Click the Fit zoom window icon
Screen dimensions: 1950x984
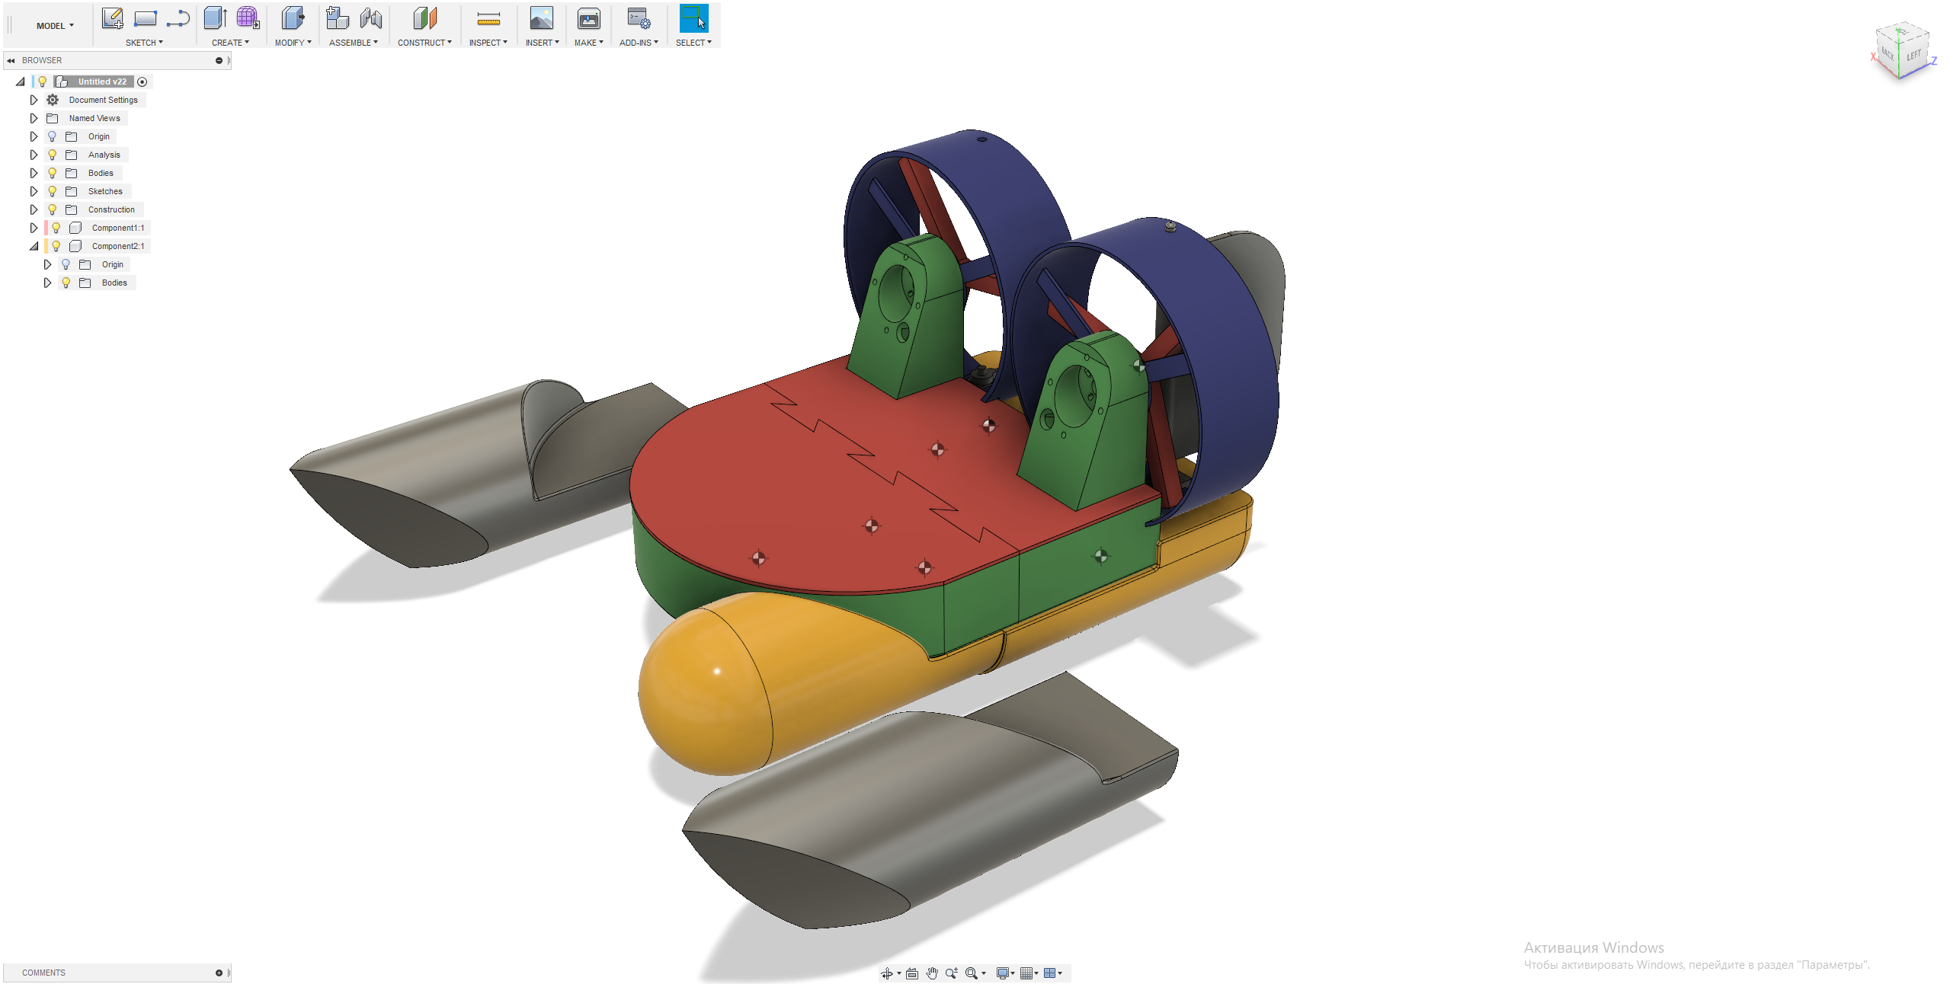coord(972,973)
